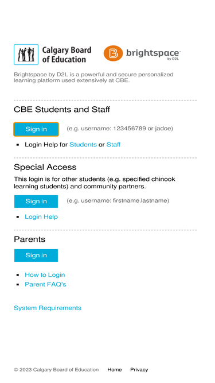Open login help for Staff

pos(114,145)
